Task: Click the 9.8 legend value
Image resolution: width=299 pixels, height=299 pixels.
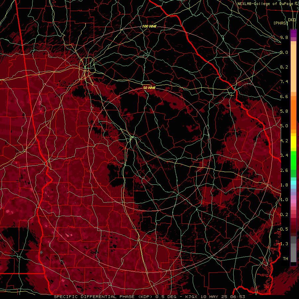Action: pos(284,37)
